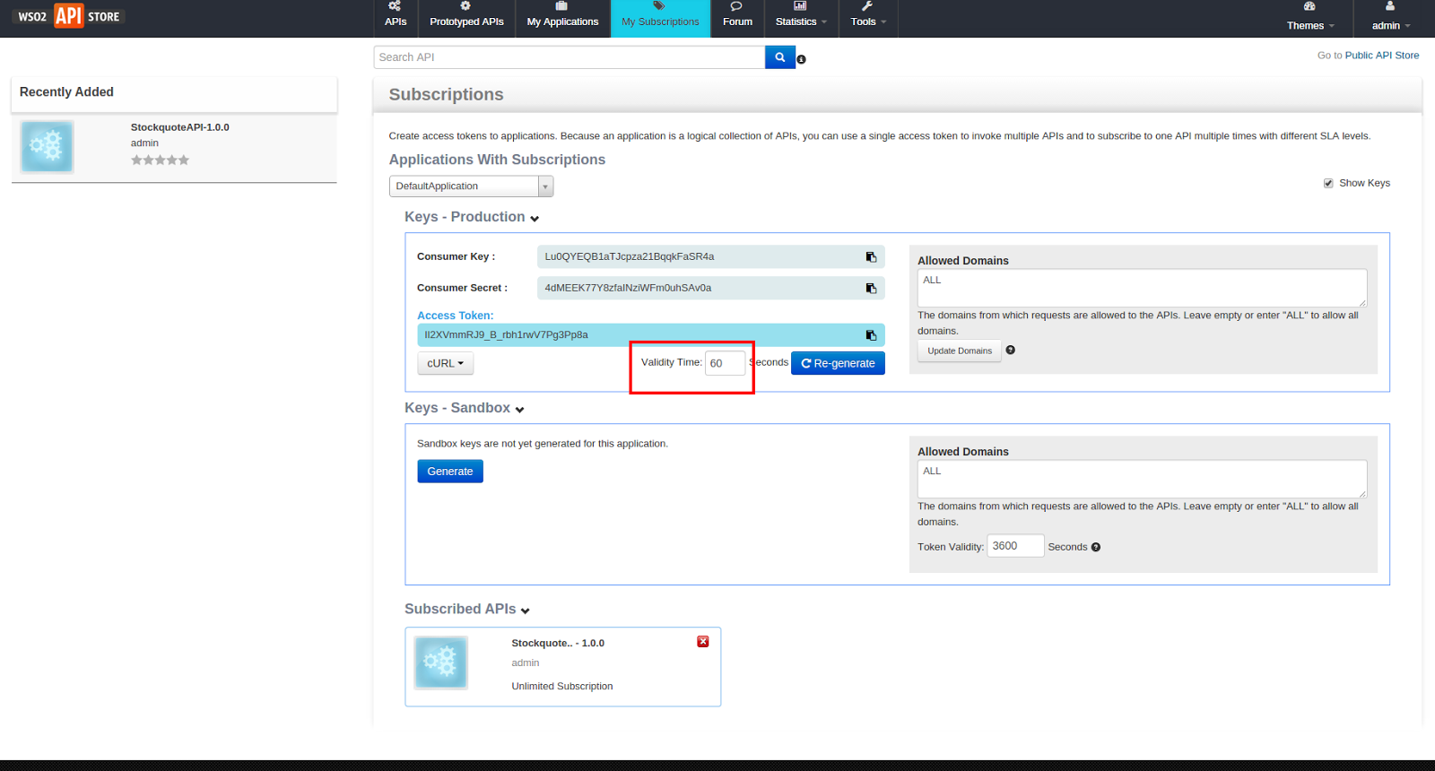This screenshot has width=1435, height=771.
Task: Toggle the Show Keys checkbox
Action: click(x=1328, y=183)
